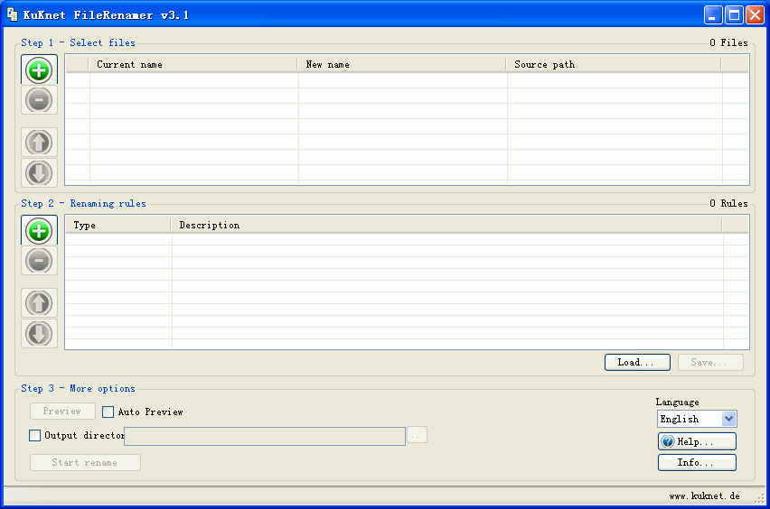
Task: Move rule down arrow in Step 2
Action: click(x=39, y=333)
